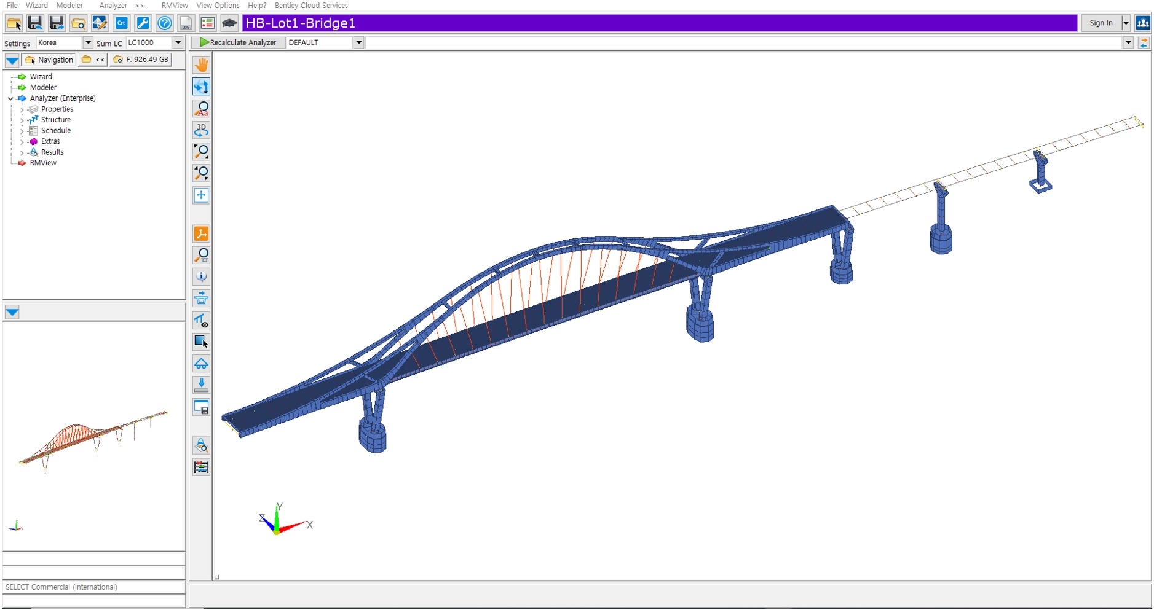Viewport: 1154px width, 610px height.
Task: Click the bridge preview thumbnail
Action: click(93, 439)
